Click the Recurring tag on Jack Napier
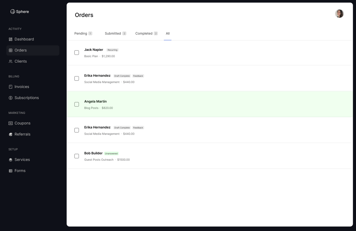This screenshot has width=356, height=231. click(x=112, y=50)
